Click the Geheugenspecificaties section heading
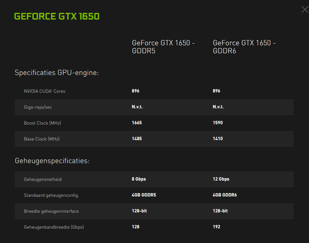309x243 pixels. click(52, 161)
